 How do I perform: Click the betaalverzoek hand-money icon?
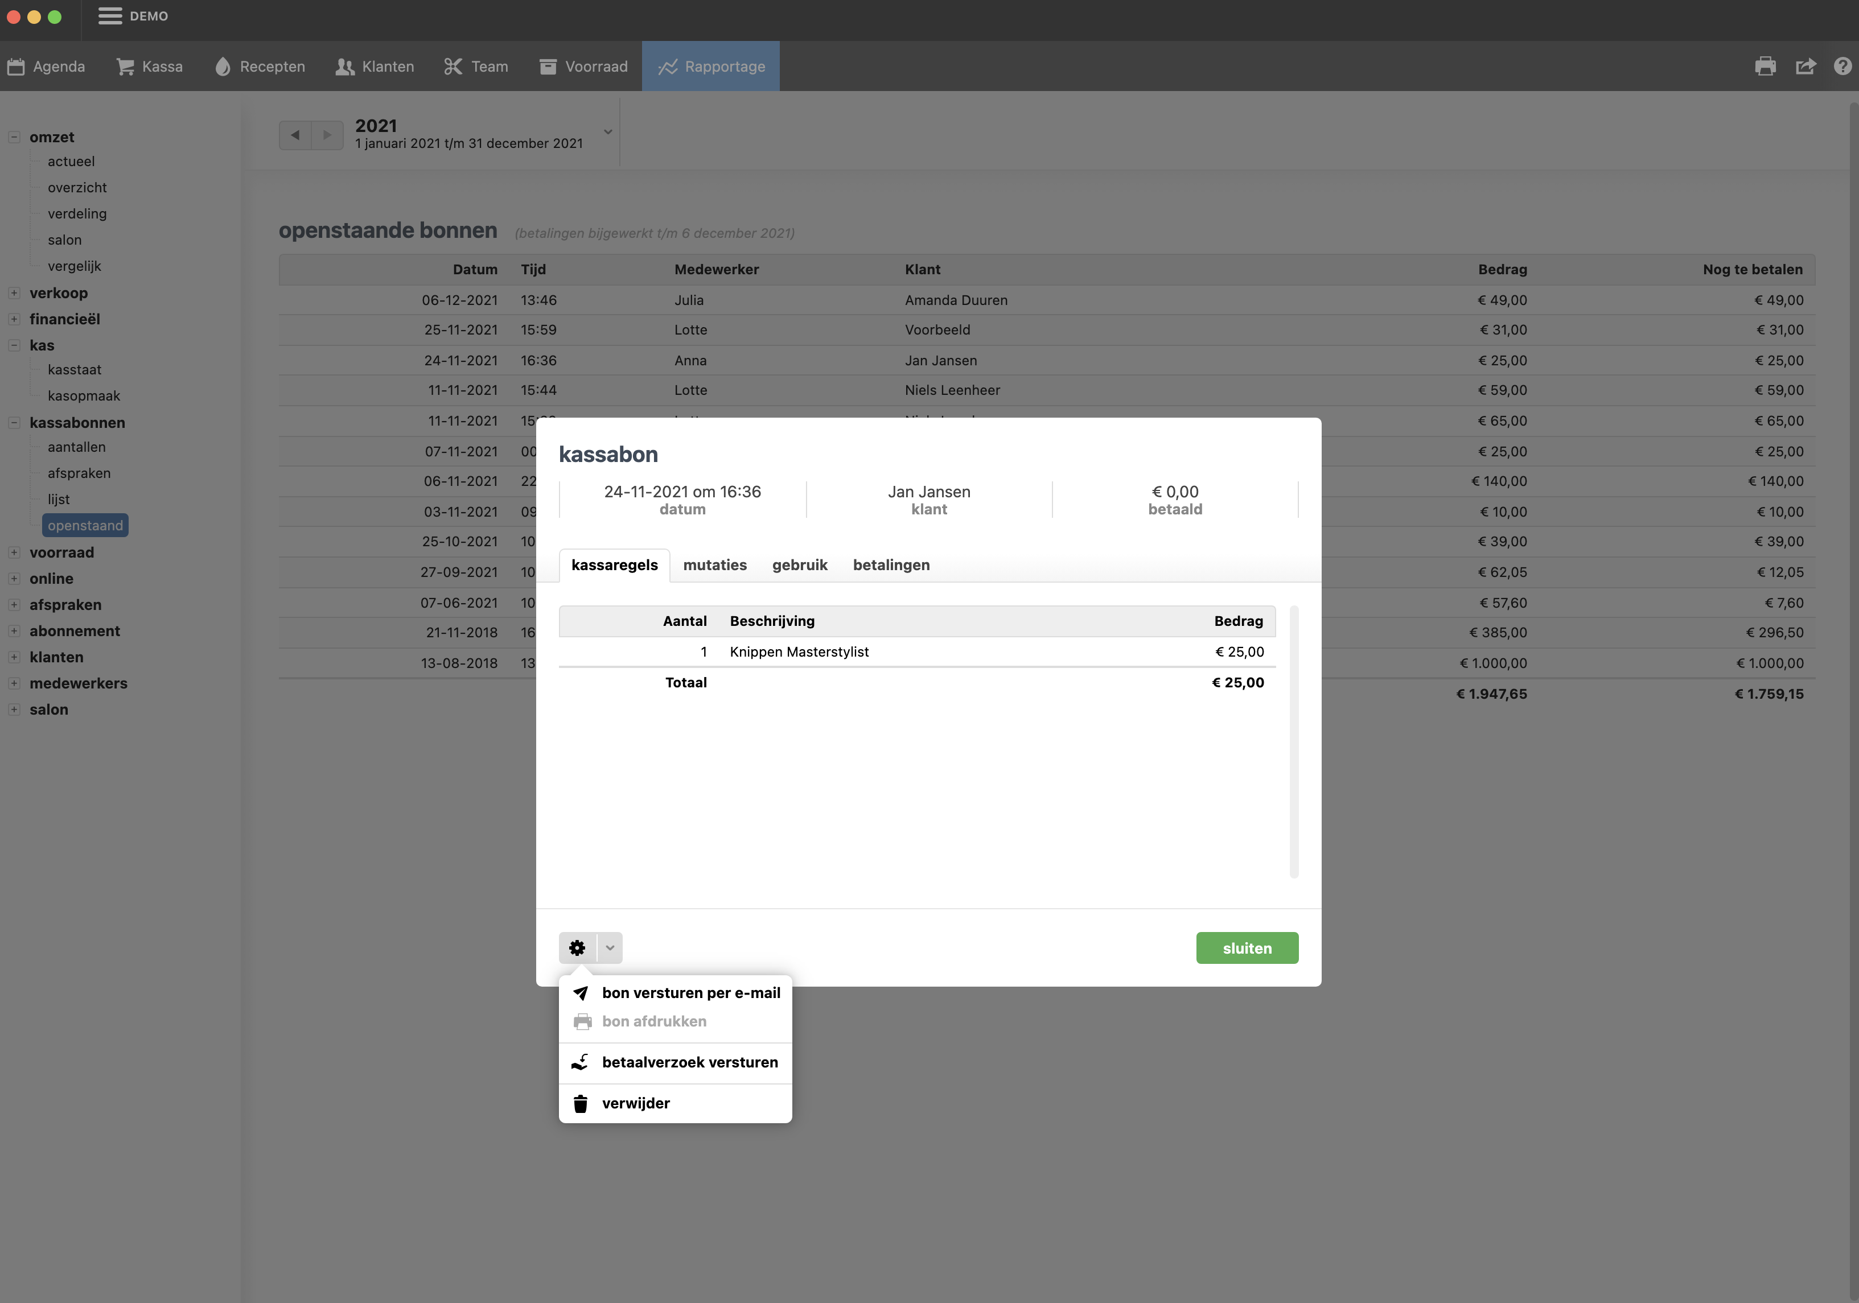pyautogui.click(x=581, y=1063)
